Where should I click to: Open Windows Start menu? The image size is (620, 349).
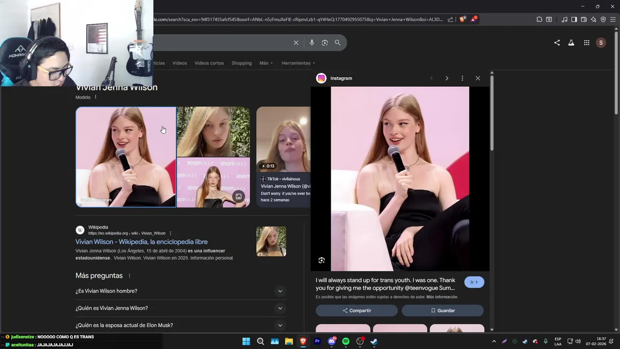[x=246, y=341]
